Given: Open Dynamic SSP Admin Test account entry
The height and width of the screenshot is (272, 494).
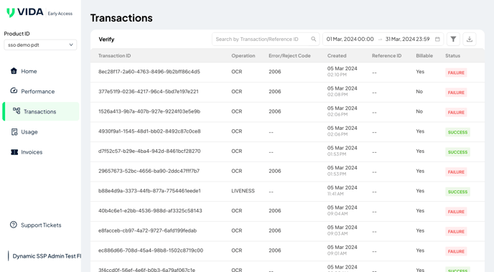Looking at the screenshot, I should point(45,256).
